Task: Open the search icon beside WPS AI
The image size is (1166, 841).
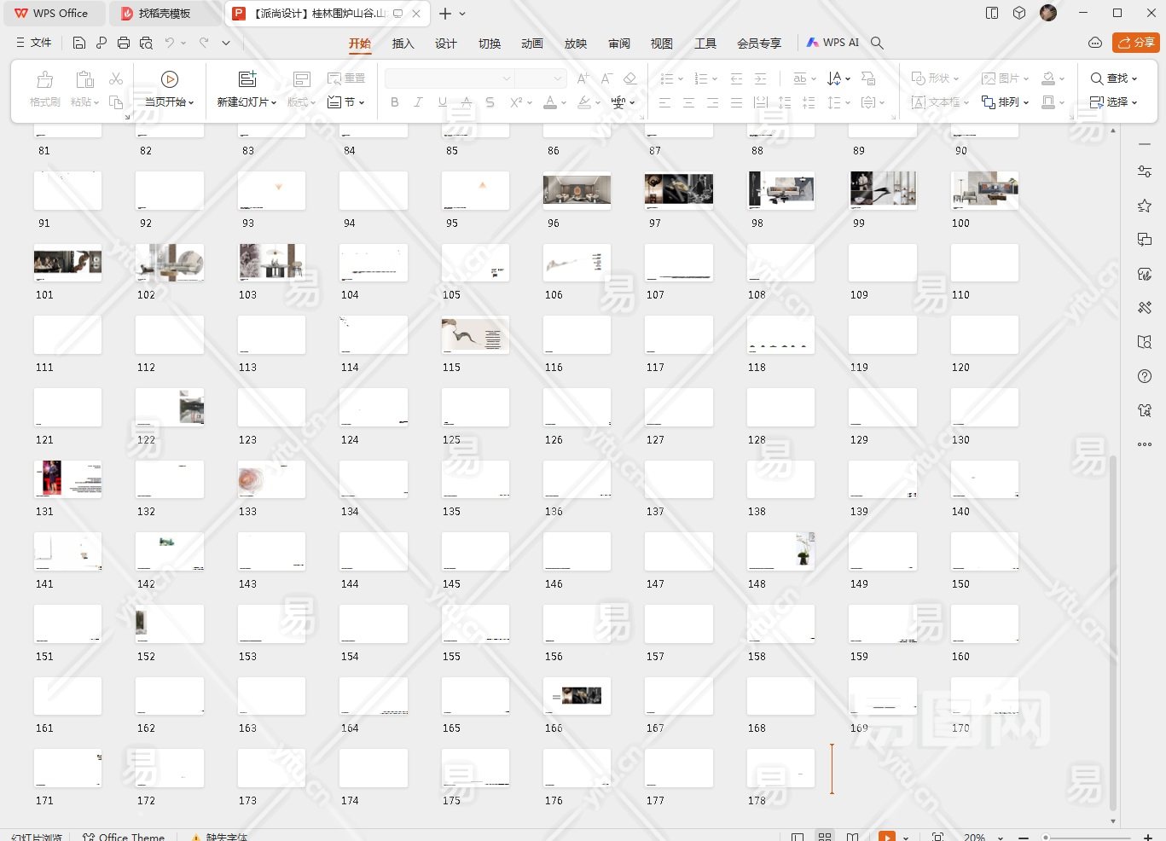Action: (x=877, y=43)
